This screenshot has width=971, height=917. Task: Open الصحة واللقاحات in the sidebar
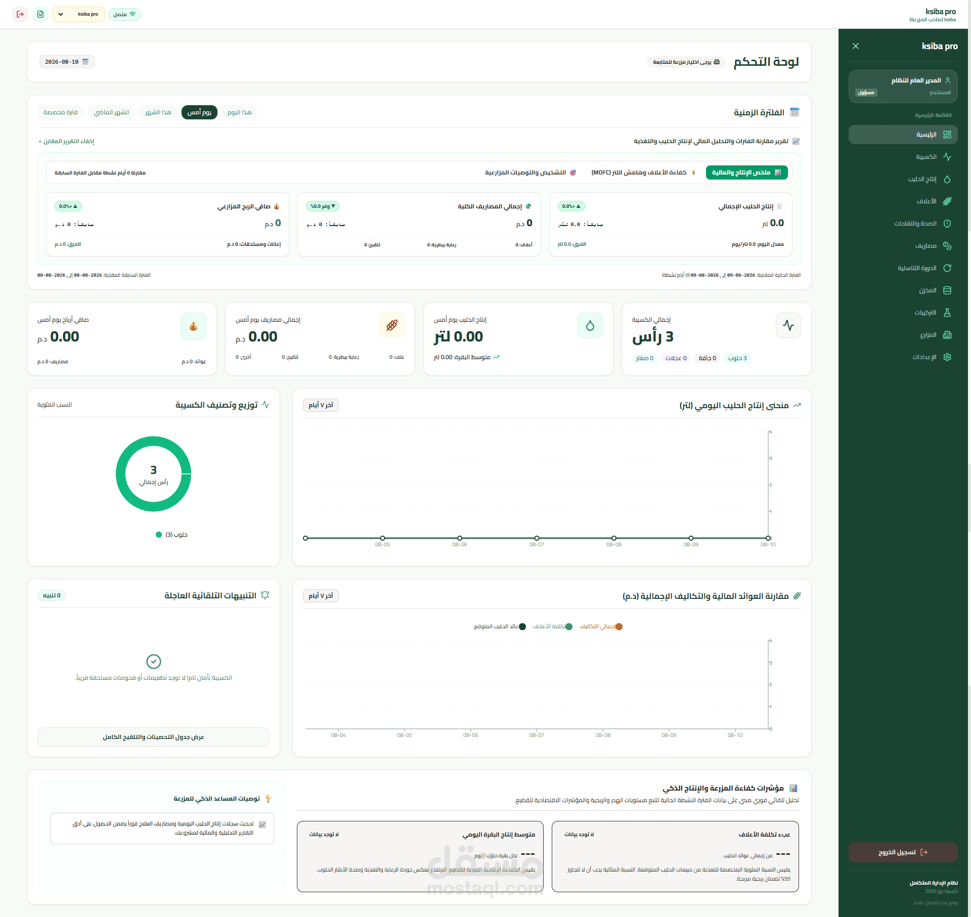coord(903,224)
